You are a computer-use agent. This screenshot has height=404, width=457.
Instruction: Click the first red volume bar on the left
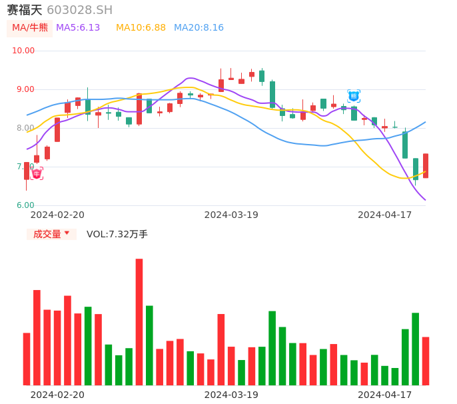(x=27, y=359)
